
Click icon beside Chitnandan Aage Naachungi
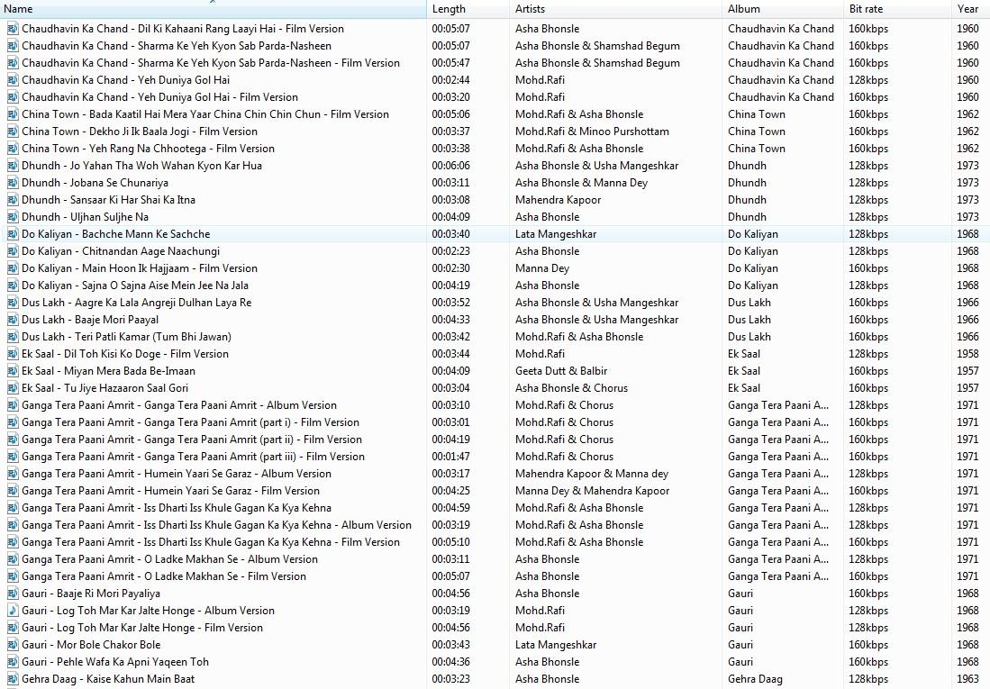click(13, 250)
